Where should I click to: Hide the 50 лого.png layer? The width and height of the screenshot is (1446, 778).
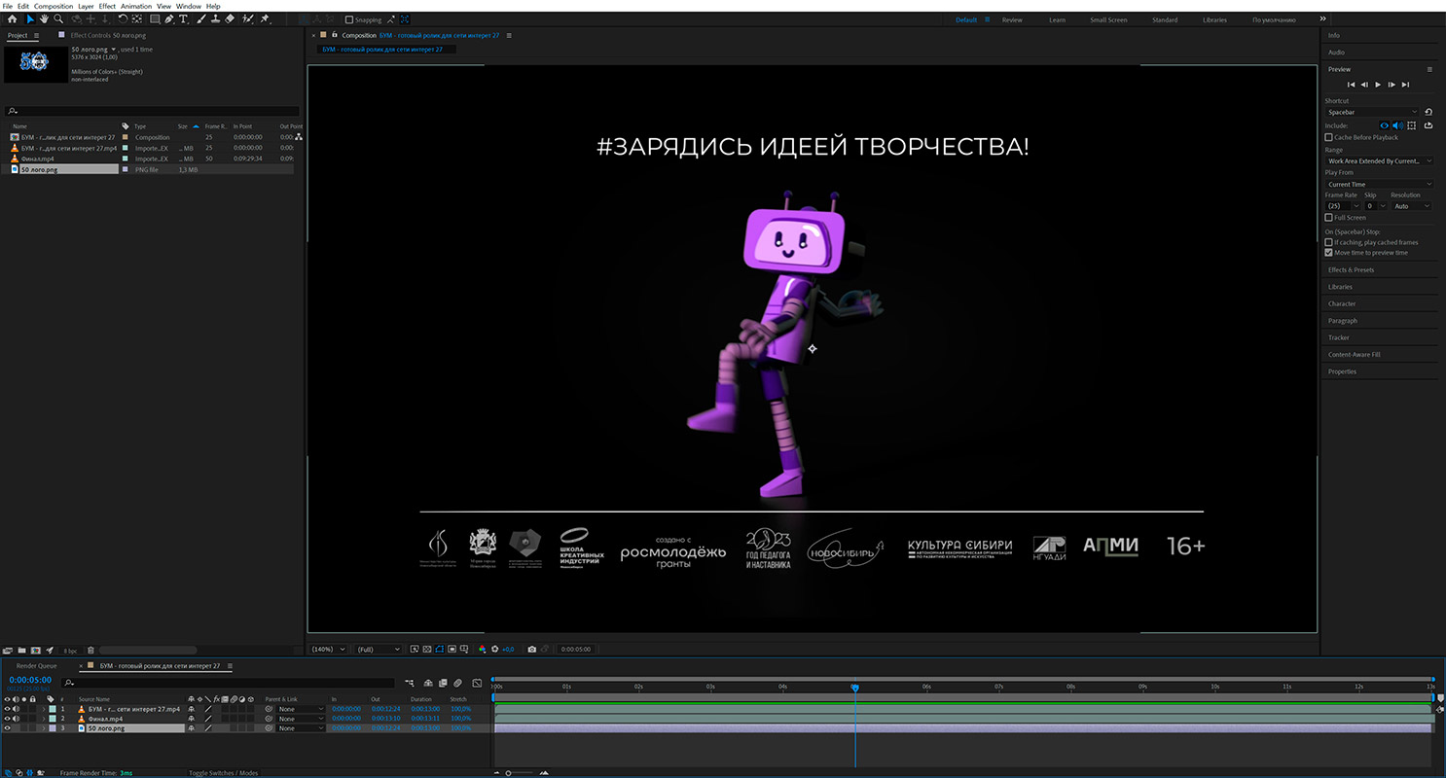coord(7,728)
